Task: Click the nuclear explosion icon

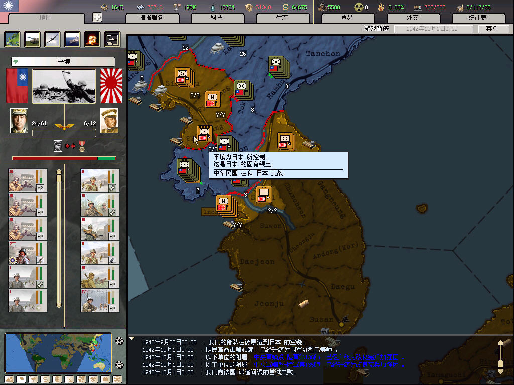Action: 92,39
